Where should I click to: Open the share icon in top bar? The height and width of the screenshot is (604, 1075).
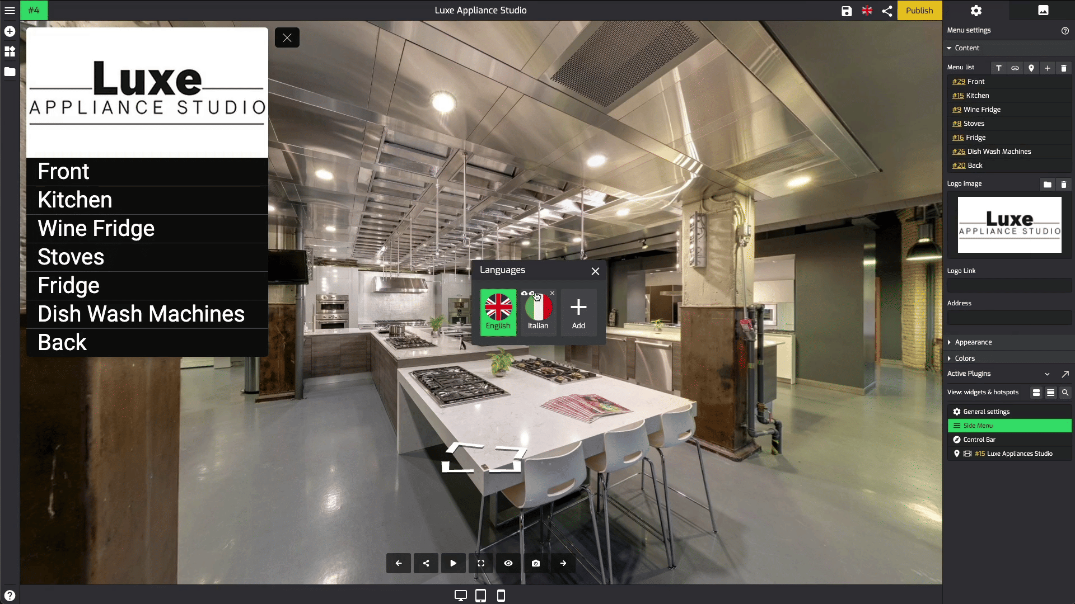[887, 11]
